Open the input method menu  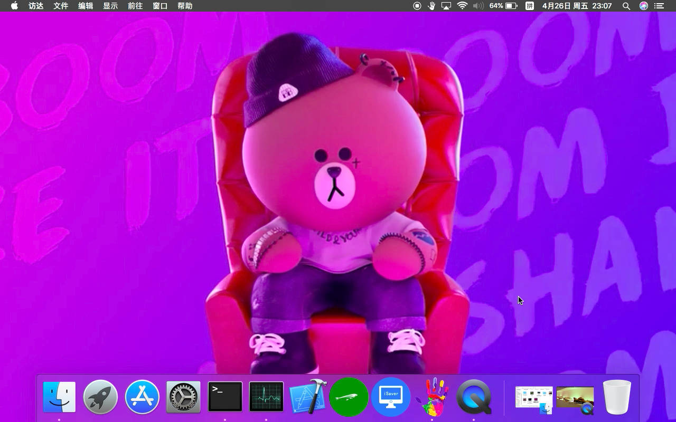[x=529, y=6]
